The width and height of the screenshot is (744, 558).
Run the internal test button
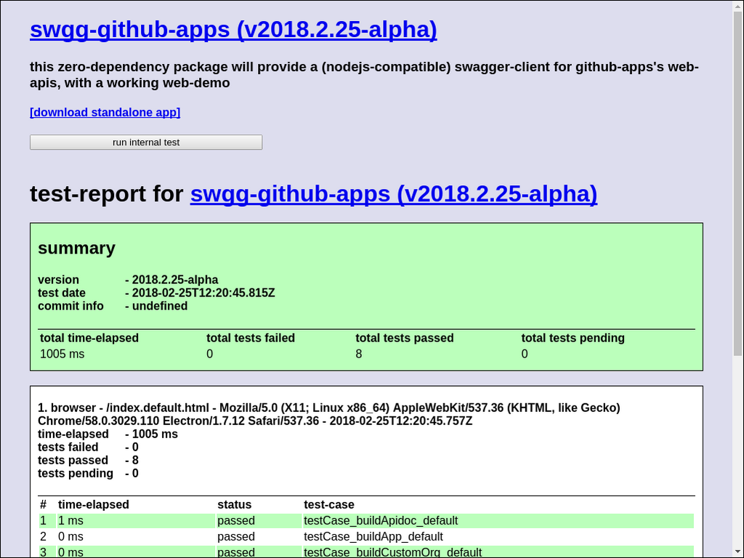[x=145, y=142]
